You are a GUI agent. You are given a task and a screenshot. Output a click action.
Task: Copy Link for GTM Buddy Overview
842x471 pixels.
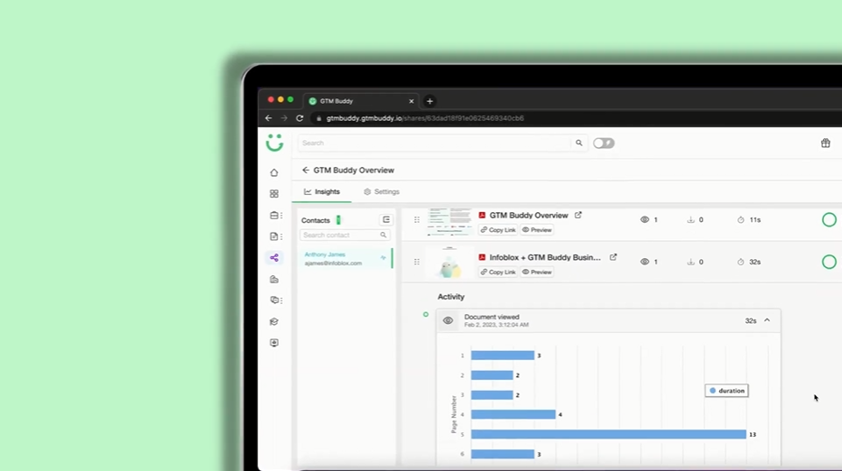[498, 230]
